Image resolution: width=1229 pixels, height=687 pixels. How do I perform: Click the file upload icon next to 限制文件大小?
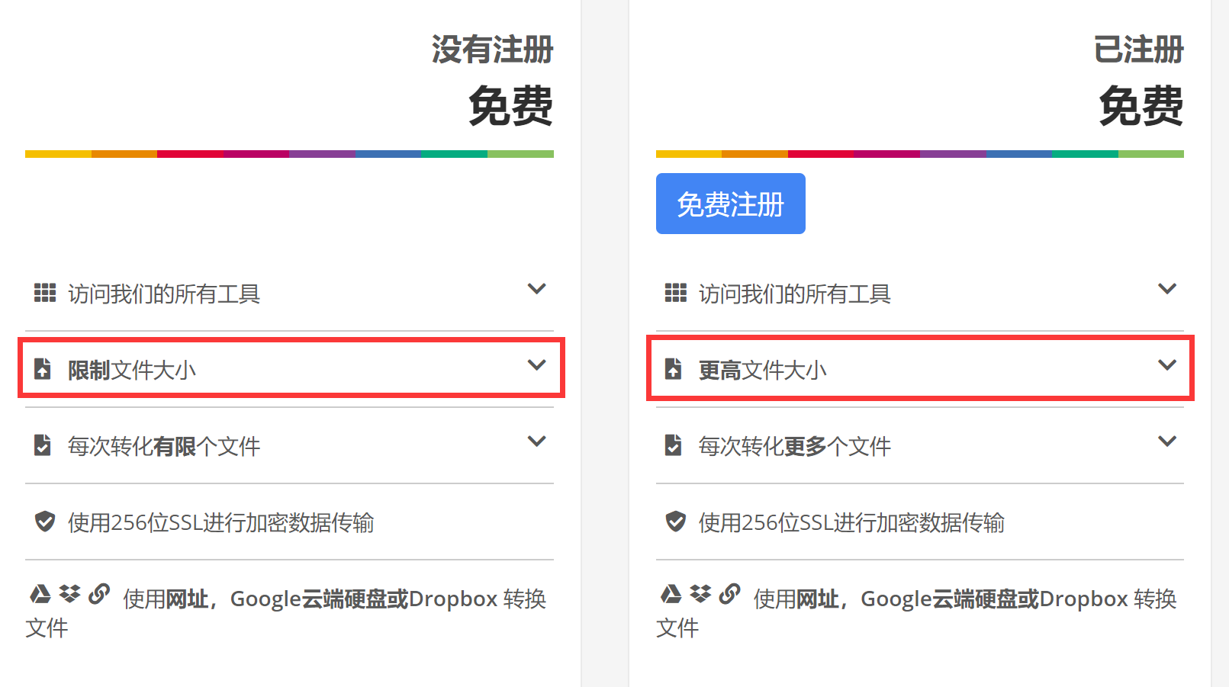pyautogui.click(x=44, y=370)
